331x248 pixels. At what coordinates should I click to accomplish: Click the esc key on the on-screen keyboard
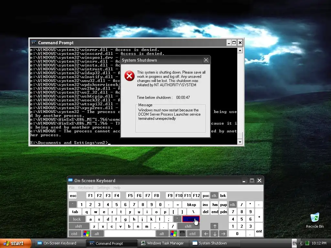tap(73, 195)
